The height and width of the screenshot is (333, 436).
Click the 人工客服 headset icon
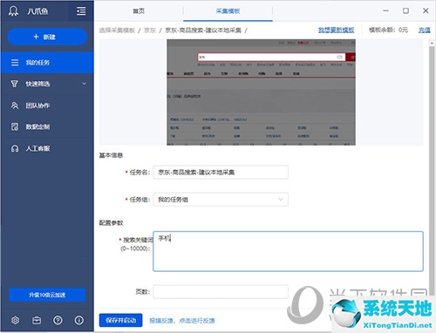click(x=15, y=149)
